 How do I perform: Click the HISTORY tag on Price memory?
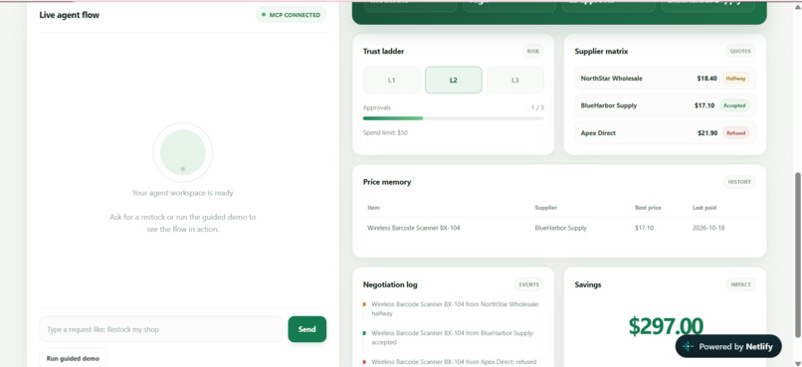click(x=739, y=181)
